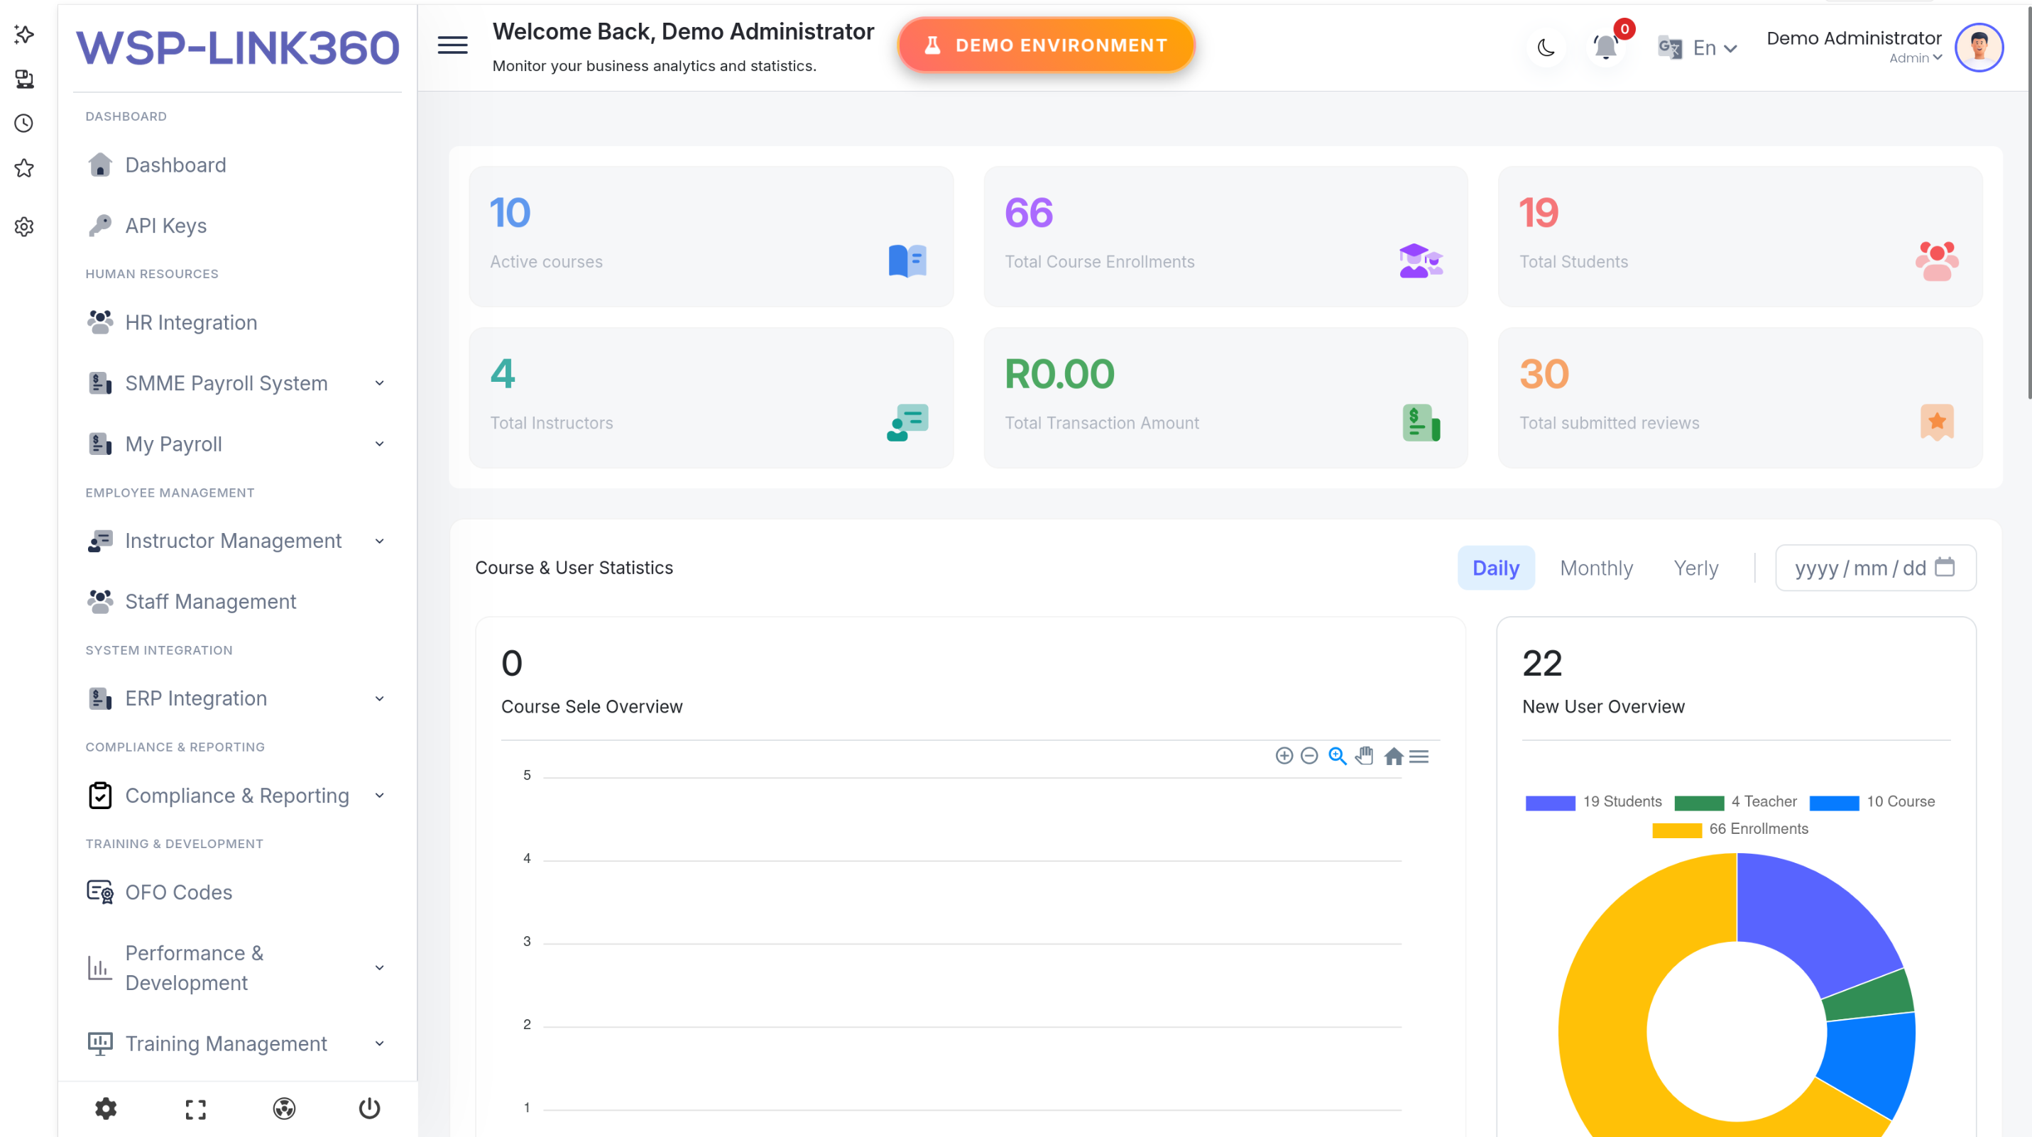Click the yyyy/mm/dd date field
The height and width of the screenshot is (1137, 2032).
[x=1874, y=568]
